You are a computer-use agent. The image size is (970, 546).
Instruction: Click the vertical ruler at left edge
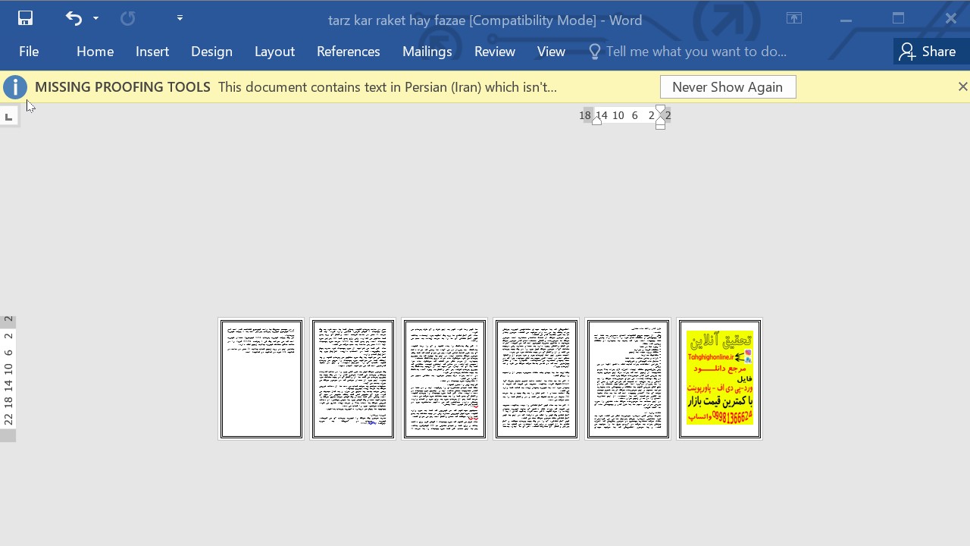click(8, 378)
